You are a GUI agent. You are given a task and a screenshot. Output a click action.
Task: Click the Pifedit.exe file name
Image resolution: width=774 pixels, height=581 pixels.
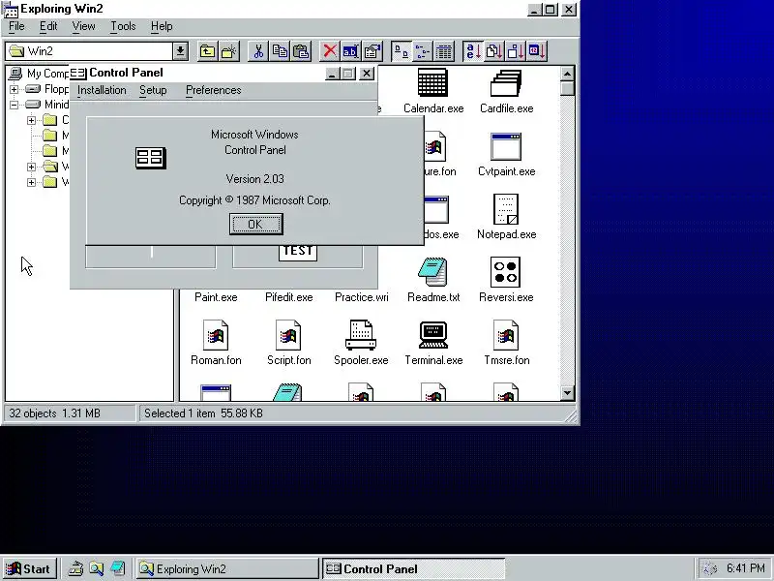click(x=288, y=297)
